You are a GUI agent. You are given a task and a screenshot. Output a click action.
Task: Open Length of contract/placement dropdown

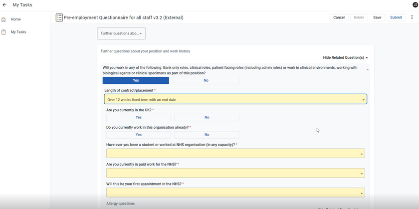235,99
